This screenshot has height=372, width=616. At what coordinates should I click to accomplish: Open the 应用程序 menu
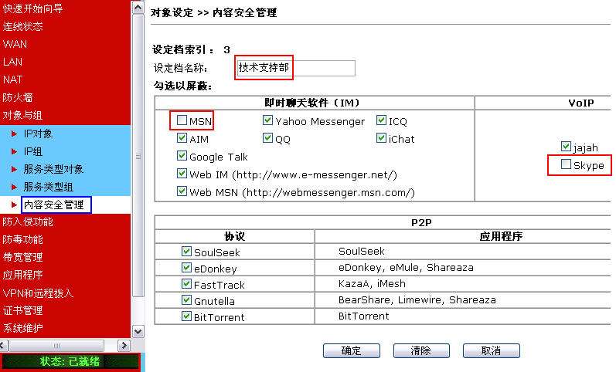coord(22,275)
